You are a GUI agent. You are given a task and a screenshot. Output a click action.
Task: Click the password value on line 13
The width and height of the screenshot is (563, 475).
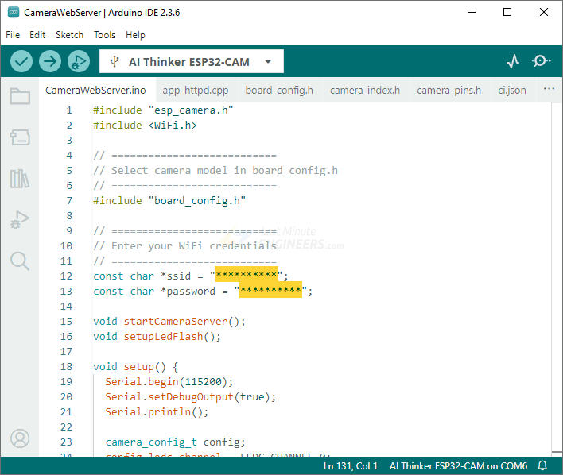pyautogui.click(x=271, y=292)
